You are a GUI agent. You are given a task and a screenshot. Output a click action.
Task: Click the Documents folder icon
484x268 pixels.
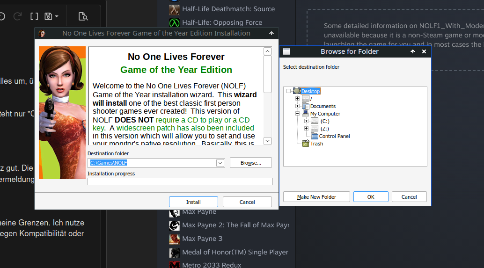click(306, 106)
